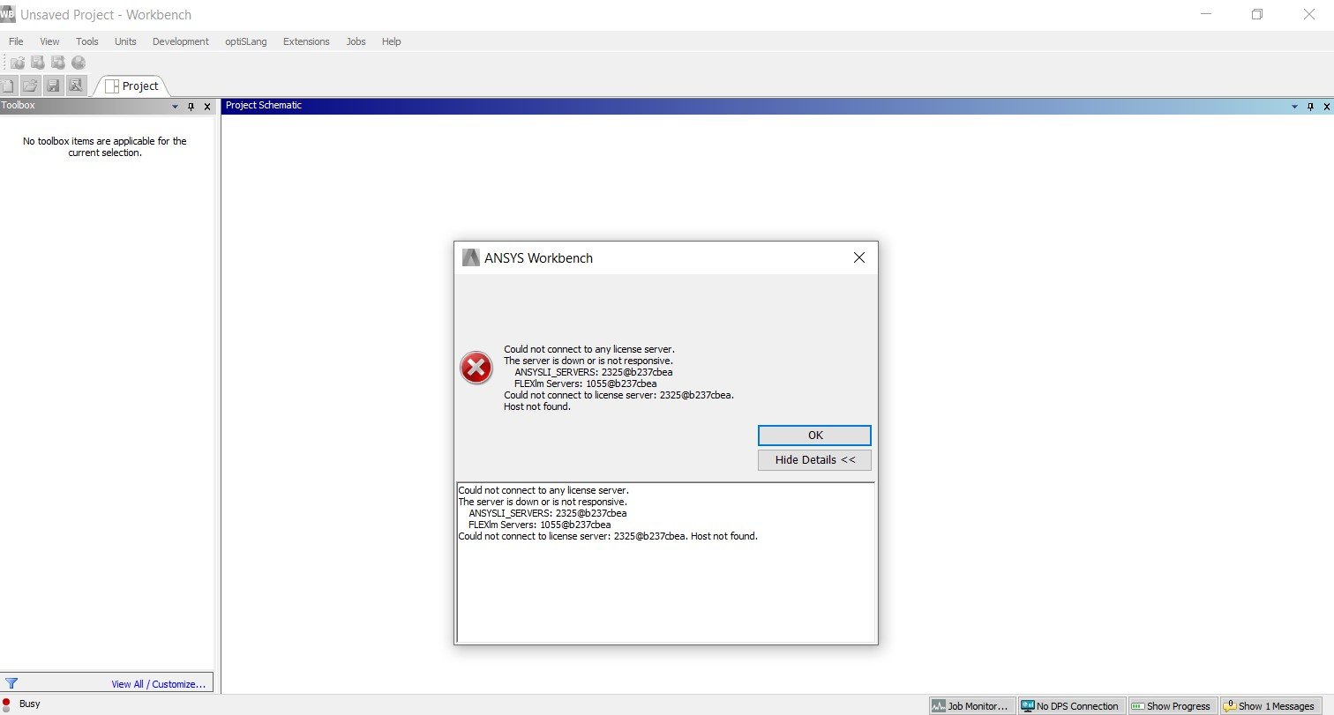Viewport: 1334px width, 715px height.
Task: Click the details text box in the error dialog
Action: [666, 562]
